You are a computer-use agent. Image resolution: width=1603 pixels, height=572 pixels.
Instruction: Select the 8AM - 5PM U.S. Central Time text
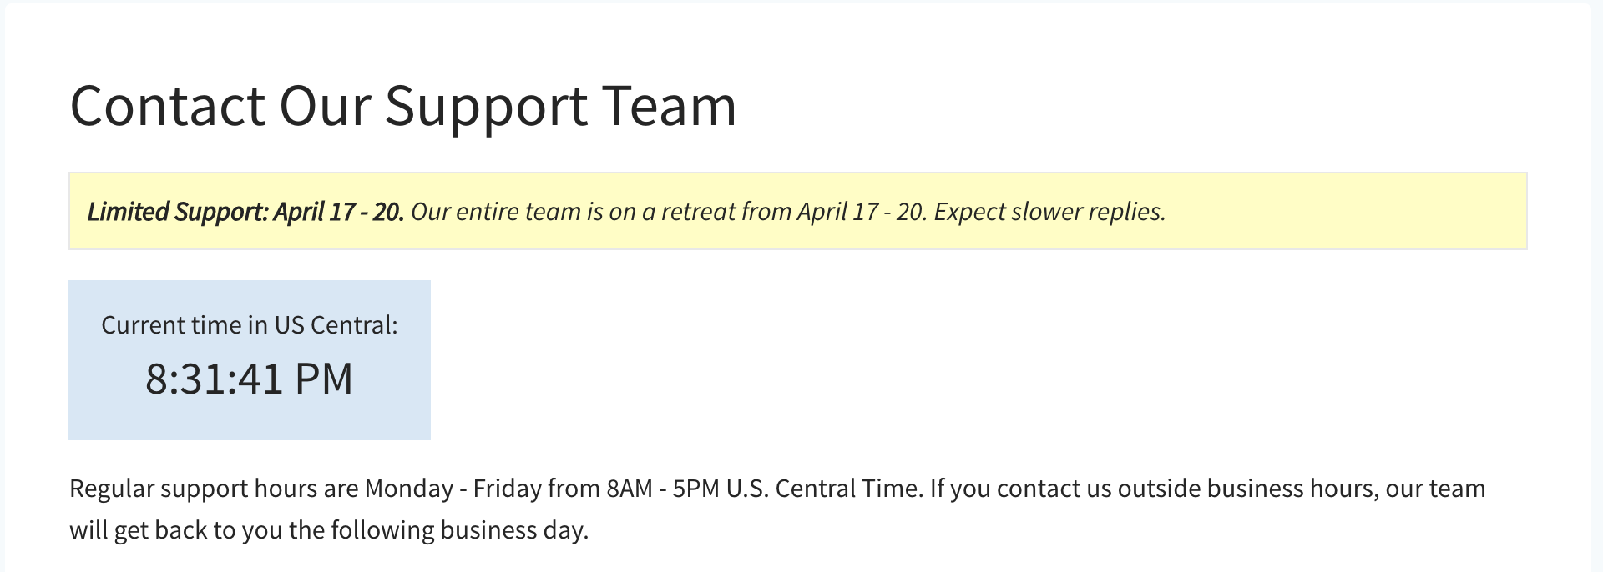pyautogui.click(x=763, y=489)
